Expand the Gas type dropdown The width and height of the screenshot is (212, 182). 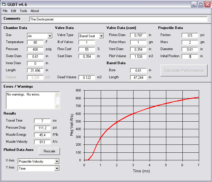coord(49,36)
